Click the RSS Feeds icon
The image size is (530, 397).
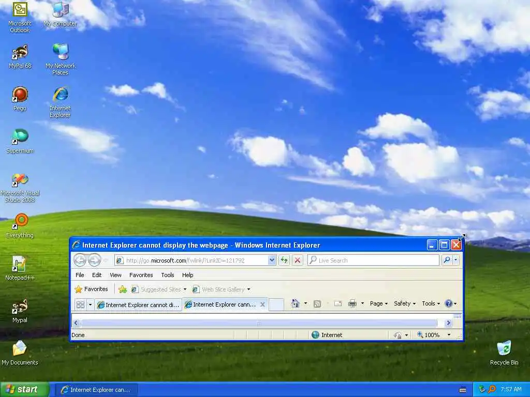[x=317, y=304]
